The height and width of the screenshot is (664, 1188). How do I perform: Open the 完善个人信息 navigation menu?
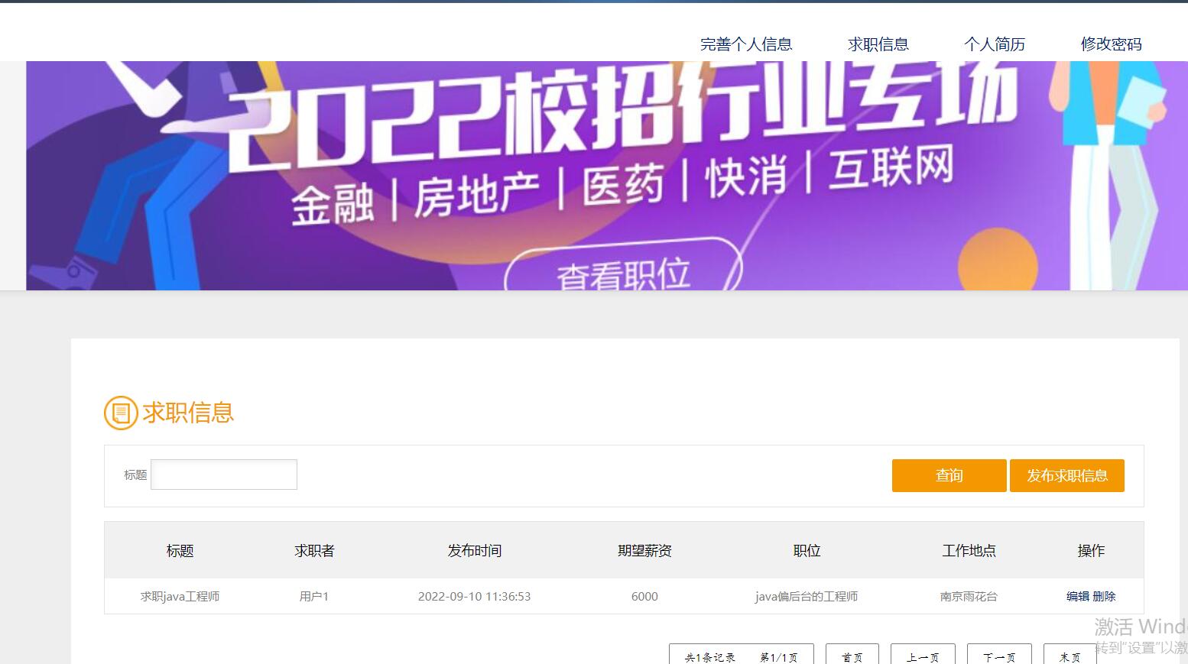(x=746, y=44)
